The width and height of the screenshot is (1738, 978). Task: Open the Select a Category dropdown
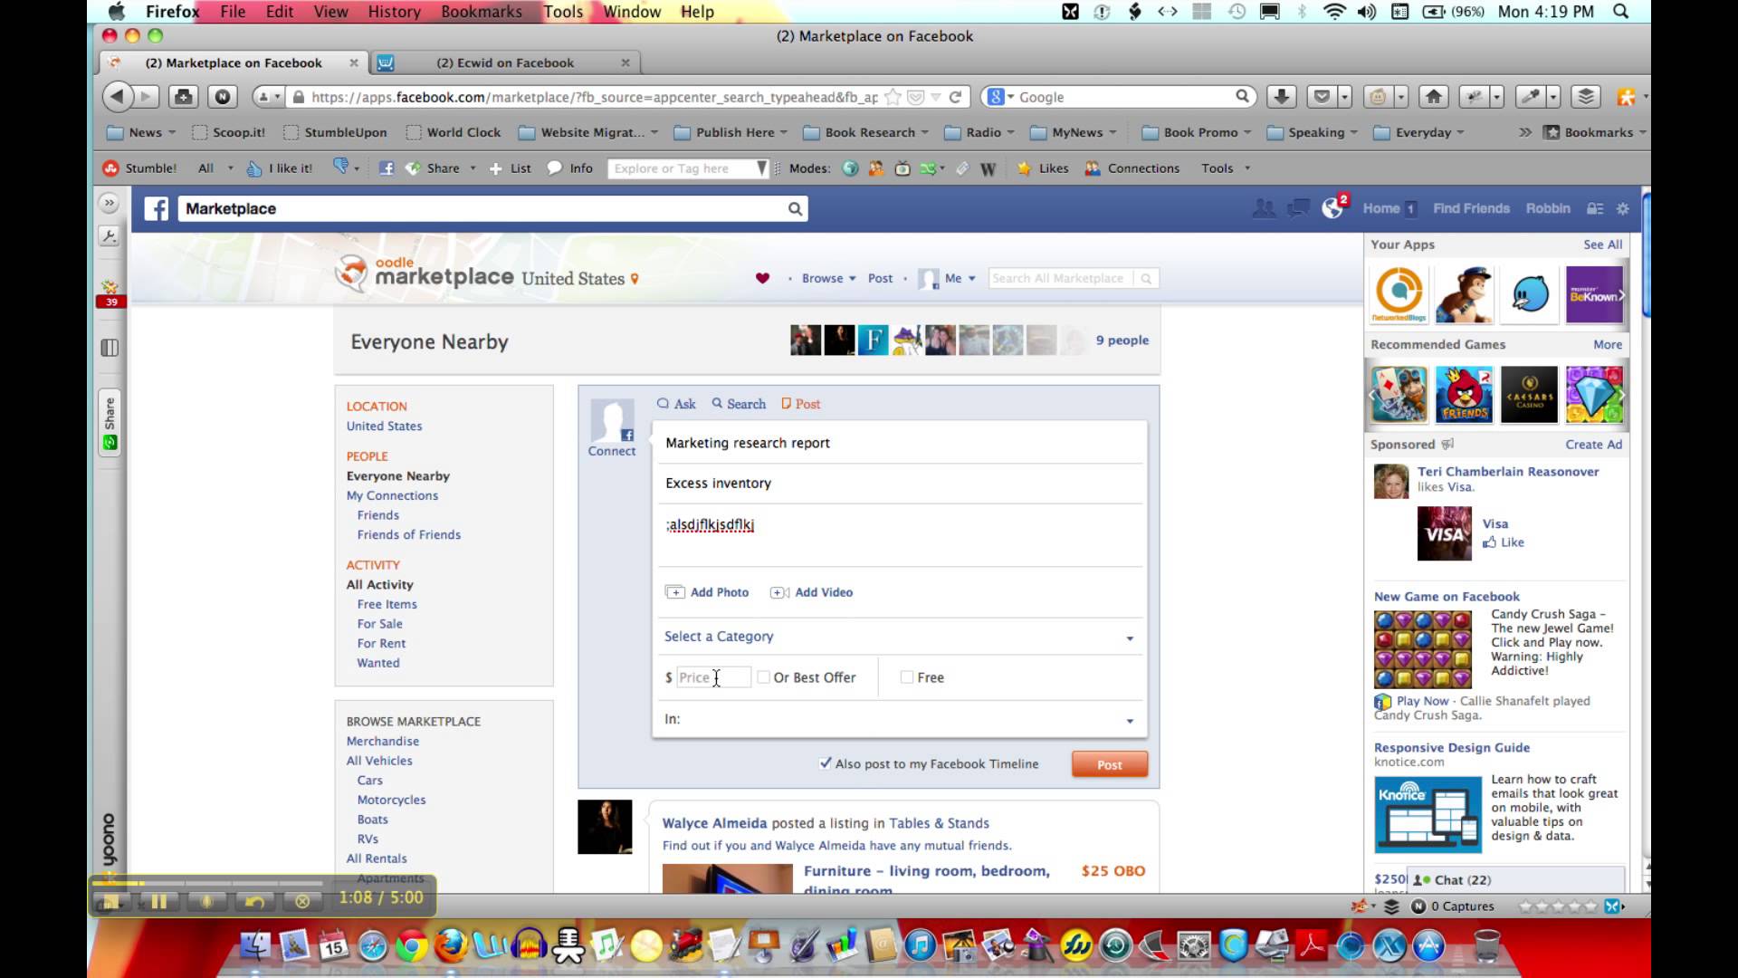point(898,637)
